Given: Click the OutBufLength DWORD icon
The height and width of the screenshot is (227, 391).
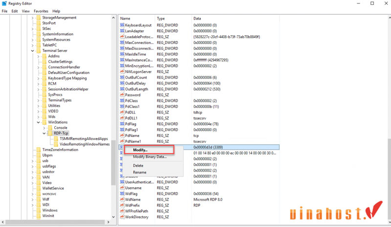Looking at the screenshot, I should point(122,89).
